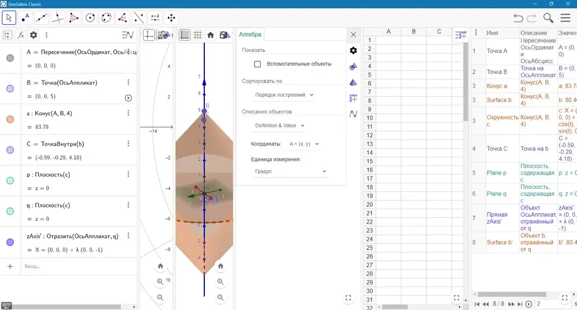Enable Вспомогательные объекты checkbox

click(257, 64)
